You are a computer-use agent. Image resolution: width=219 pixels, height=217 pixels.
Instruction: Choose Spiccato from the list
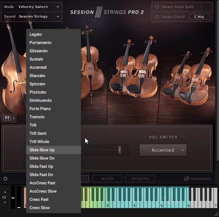54,84
